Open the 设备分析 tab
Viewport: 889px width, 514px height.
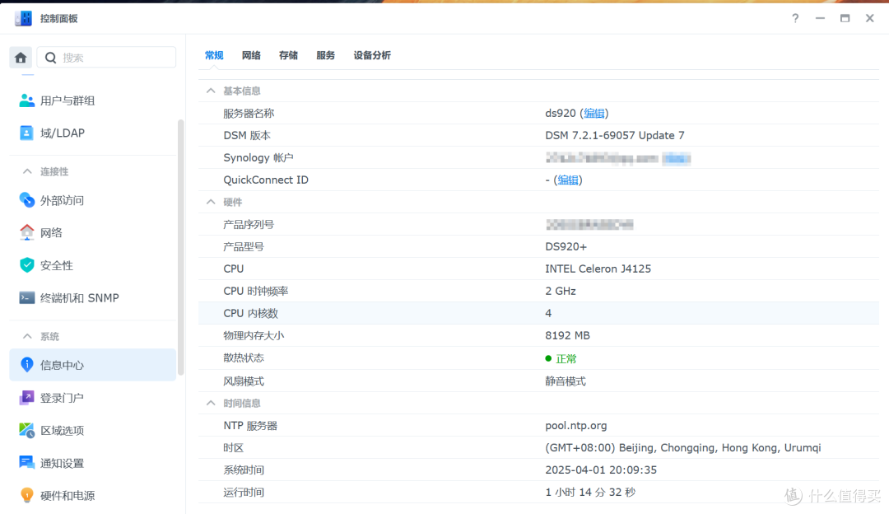371,55
